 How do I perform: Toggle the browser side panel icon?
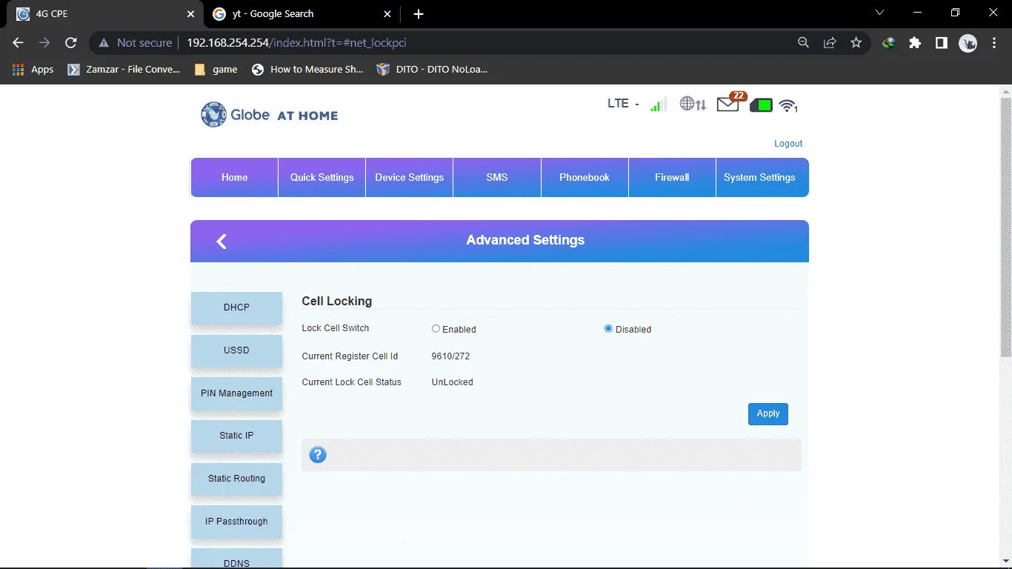click(941, 43)
